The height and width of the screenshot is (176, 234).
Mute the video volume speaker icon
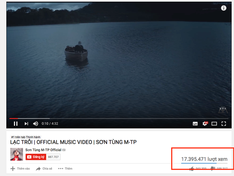[35, 124]
